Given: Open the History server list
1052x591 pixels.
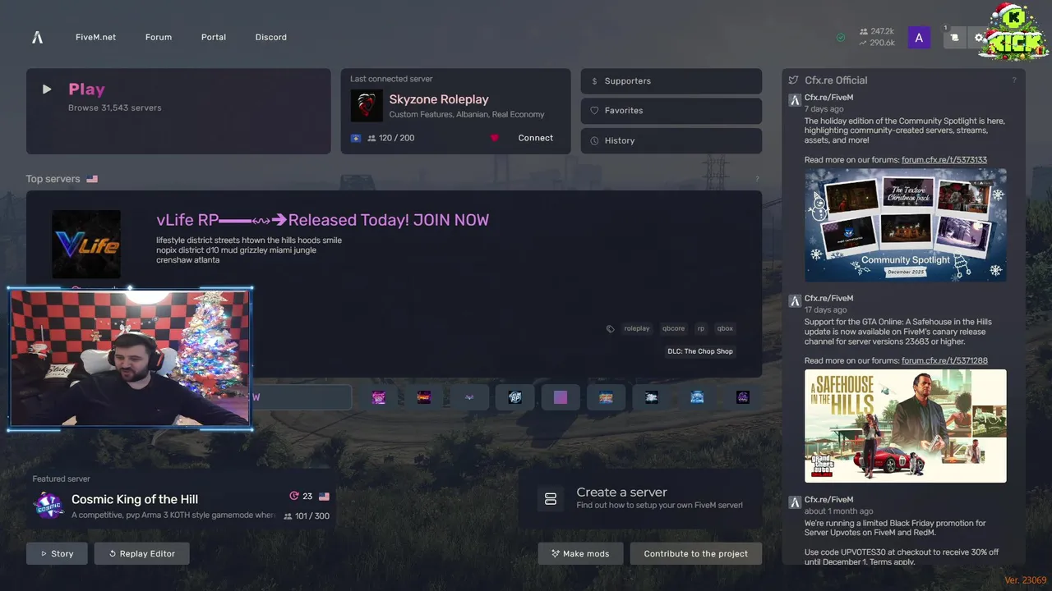Looking at the screenshot, I should click(671, 140).
